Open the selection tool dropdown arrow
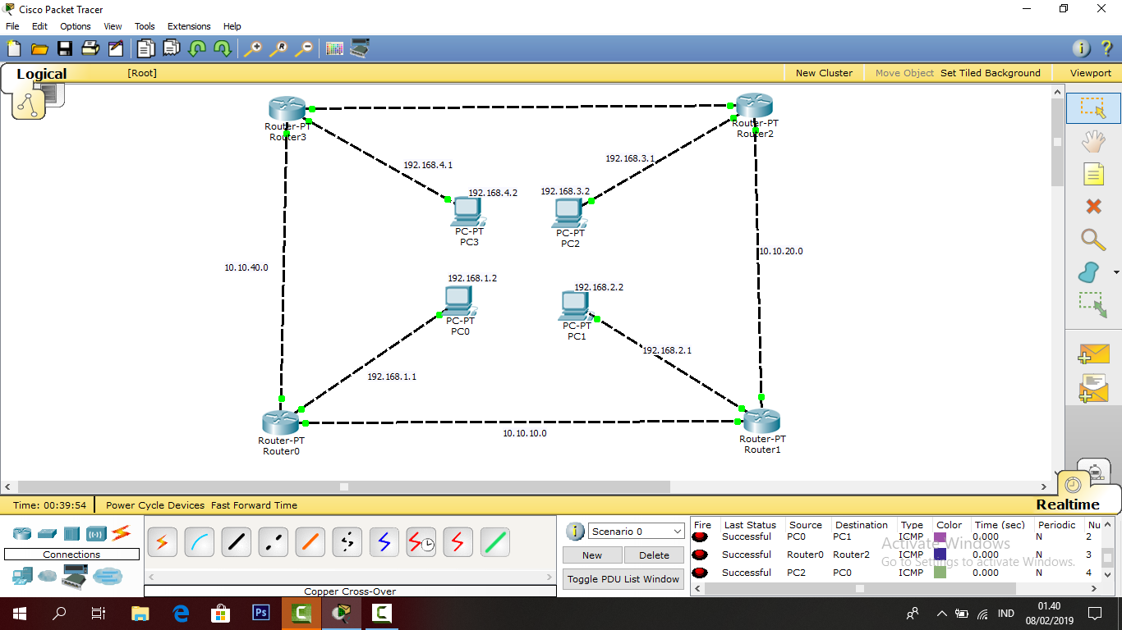The height and width of the screenshot is (630, 1122). (x=1115, y=272)
